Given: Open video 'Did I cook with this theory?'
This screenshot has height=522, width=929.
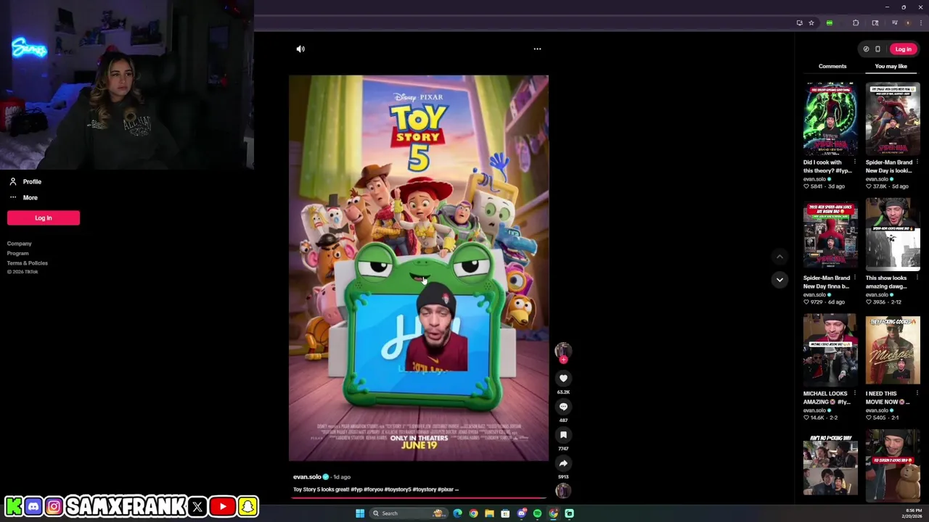Looking at the screenshot, I should (x=830, y=119).
